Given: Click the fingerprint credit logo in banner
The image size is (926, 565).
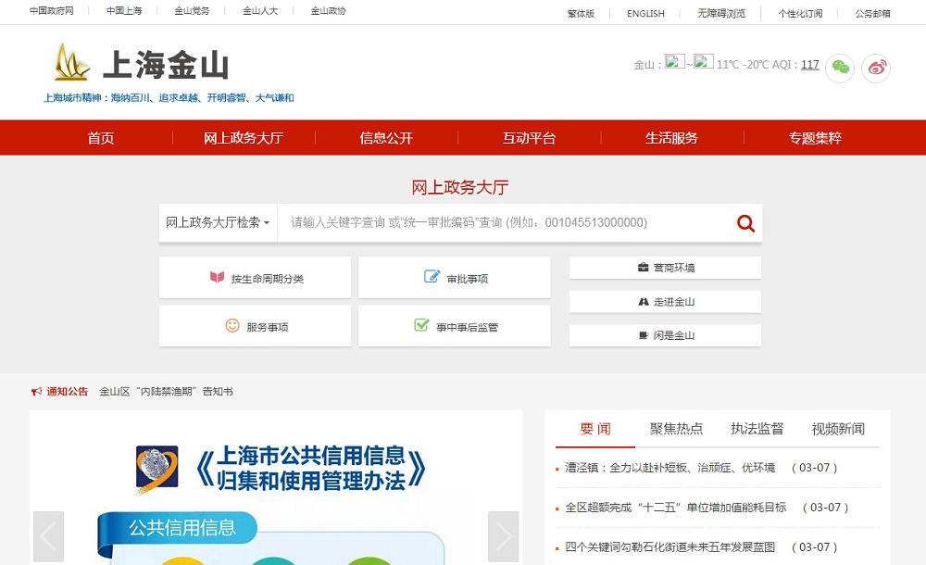Looking at the screenshot, I should point(157,470).
